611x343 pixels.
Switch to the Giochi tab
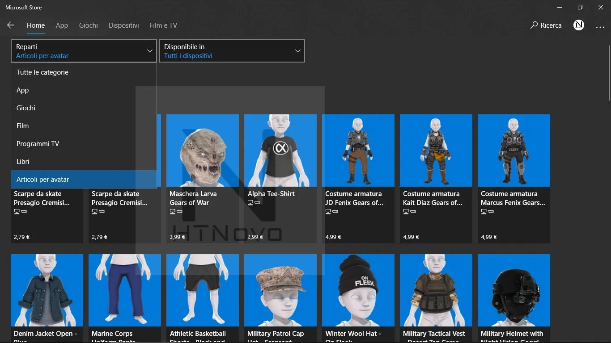tap(88, 25)
